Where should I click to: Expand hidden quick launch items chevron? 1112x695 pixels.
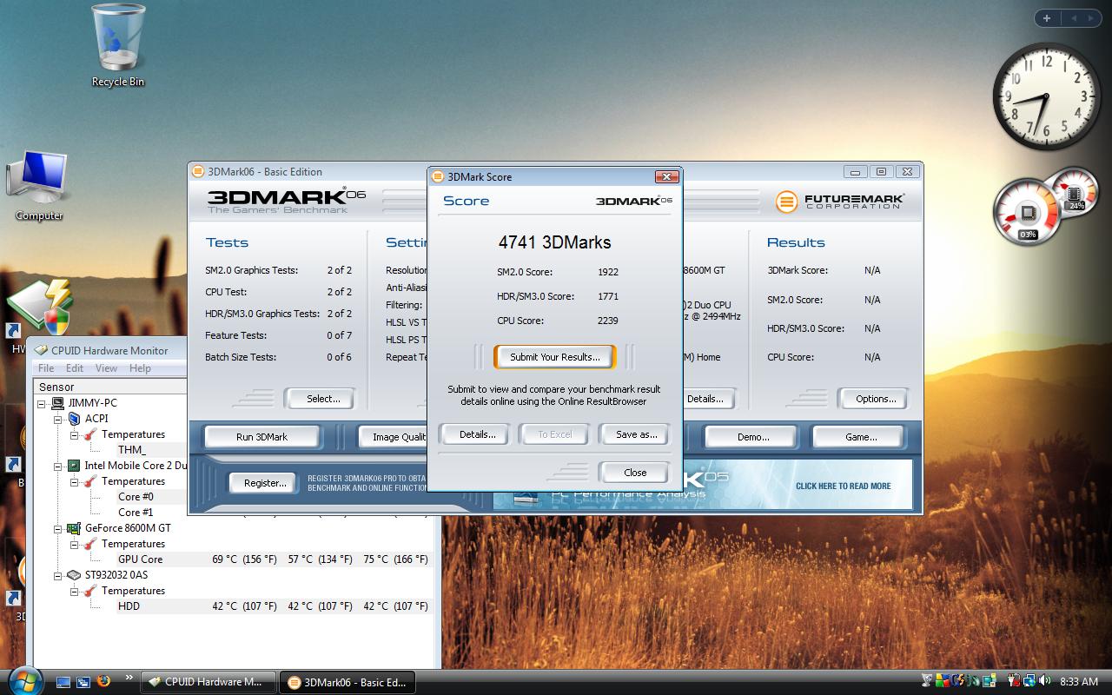coord(129,678)
